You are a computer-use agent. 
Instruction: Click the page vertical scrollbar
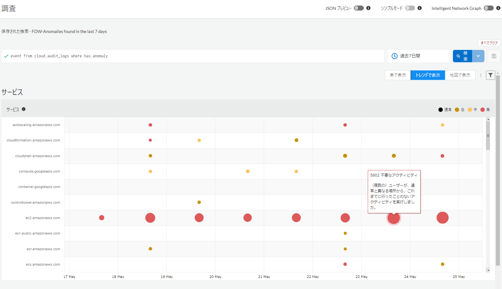[x=498, y=170]
